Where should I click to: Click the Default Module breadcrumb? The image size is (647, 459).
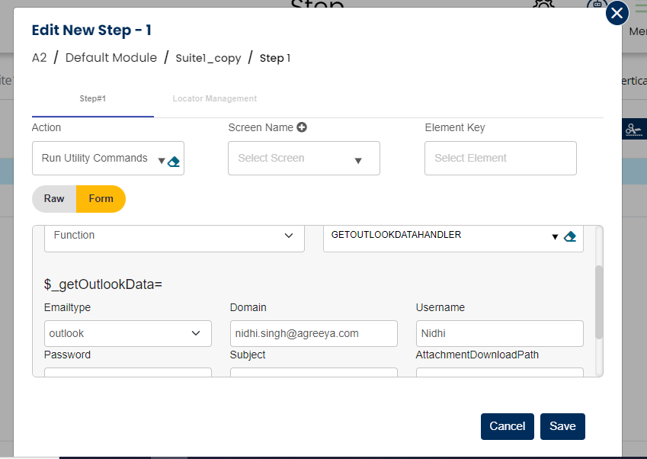111,58
